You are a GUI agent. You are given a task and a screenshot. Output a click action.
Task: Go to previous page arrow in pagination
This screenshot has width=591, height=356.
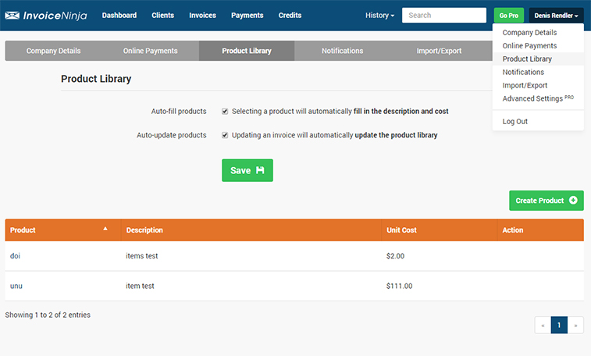tap(543, 326)
